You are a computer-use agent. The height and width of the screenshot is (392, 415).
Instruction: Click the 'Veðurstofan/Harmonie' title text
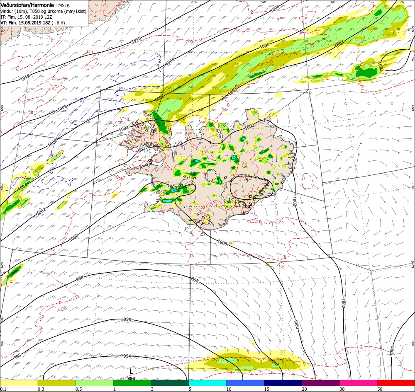click(x=27, y=5)
